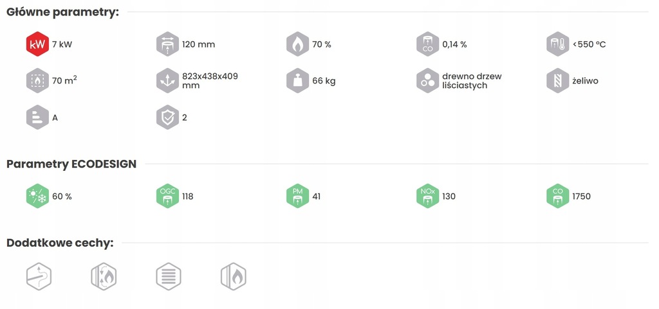The width and height of the screenshot is (659, 309).
Task: Click the flue gas temperature icon
Action: pos(558,44)
